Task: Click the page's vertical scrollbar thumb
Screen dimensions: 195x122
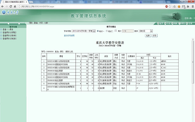Action: click(x=193, y=62)
